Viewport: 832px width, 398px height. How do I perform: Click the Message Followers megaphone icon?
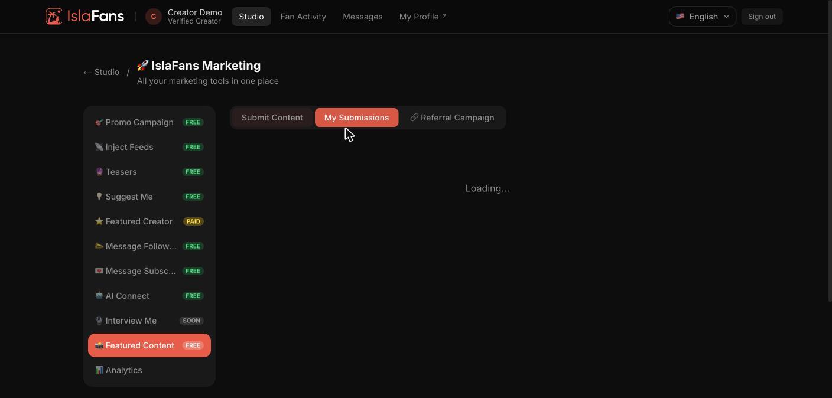(99, 246)
